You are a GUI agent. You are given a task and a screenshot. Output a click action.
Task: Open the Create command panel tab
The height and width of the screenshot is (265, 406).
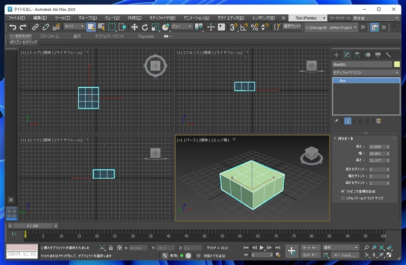[x=336, y=55]
